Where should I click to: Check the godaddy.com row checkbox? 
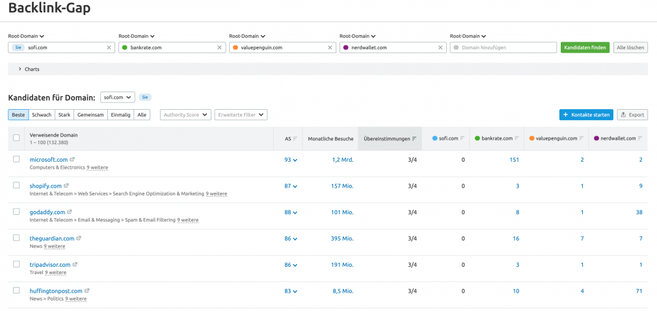coord(16,212)
